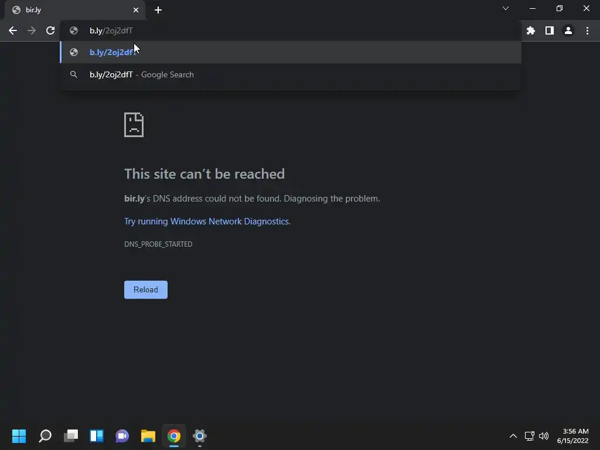The height and width of the screenshot is (450, 600).
Task: Open the Chrome profile avatar
Action: [568, 30]
